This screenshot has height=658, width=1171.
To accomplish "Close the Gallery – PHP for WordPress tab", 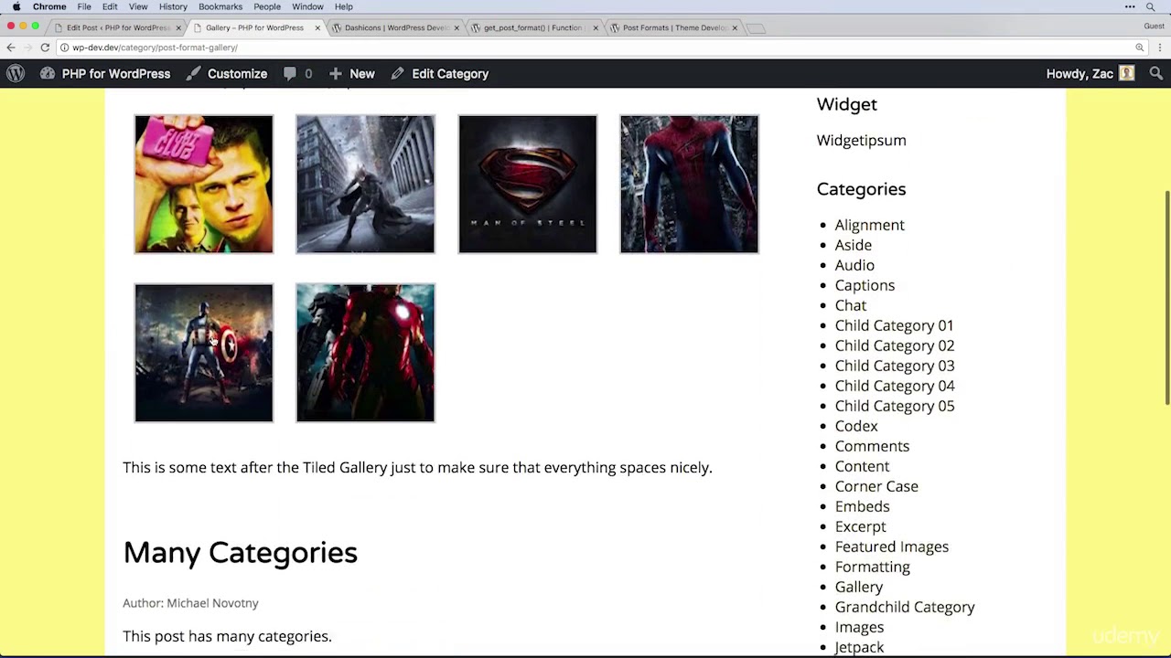I will click(x=317, y=28).
